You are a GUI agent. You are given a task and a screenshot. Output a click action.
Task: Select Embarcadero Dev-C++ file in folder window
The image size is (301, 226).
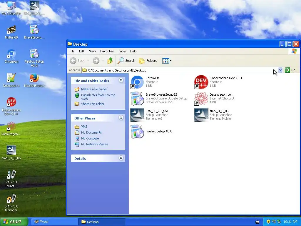tap(218, 82)
